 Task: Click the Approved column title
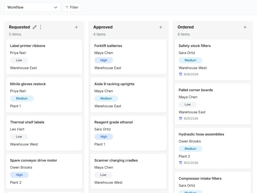(x=103, y=27)
